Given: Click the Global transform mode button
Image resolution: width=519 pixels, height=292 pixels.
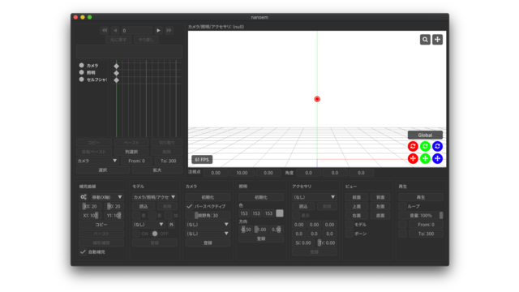Looking at the screenshot, I should [425, 135].
